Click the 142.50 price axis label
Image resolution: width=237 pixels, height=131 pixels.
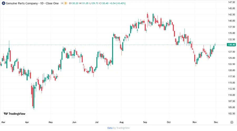pos(231,14)
